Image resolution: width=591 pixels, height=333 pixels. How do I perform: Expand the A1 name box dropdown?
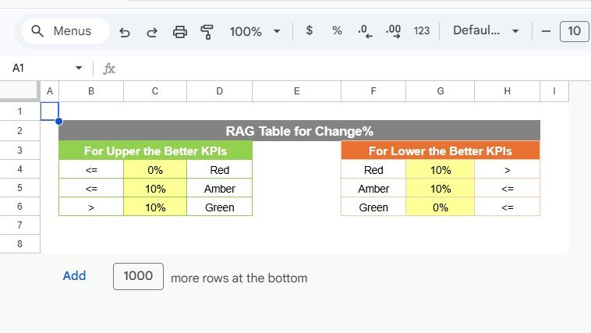pyautogui.click(x=78, y=69)
